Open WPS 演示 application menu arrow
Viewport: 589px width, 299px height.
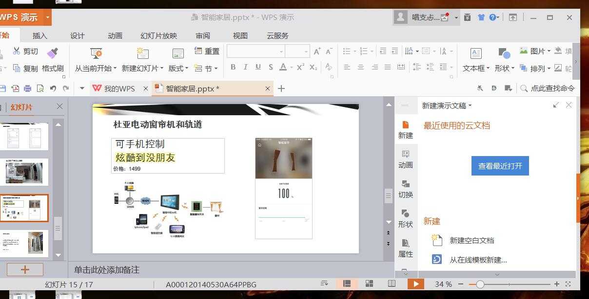(x=47, y=18)
